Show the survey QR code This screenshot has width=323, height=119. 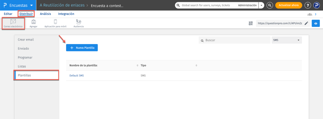[251, 23]
